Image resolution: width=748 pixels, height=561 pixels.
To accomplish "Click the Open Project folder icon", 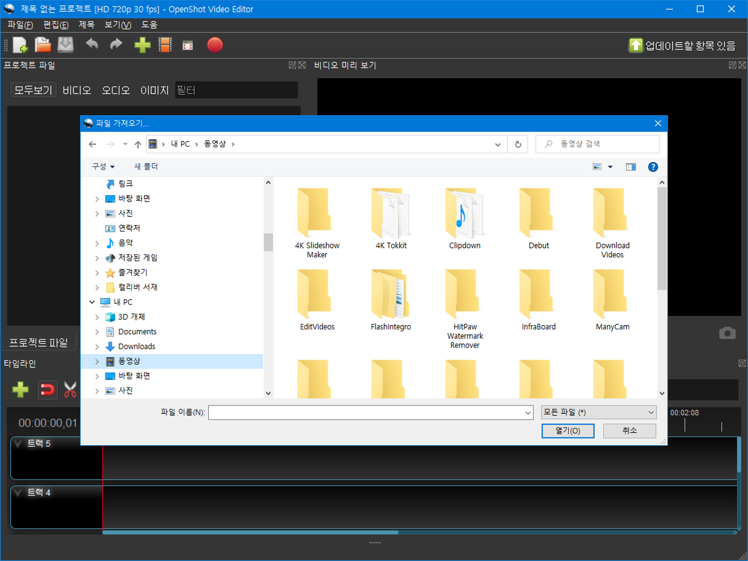I will (43, 45).
